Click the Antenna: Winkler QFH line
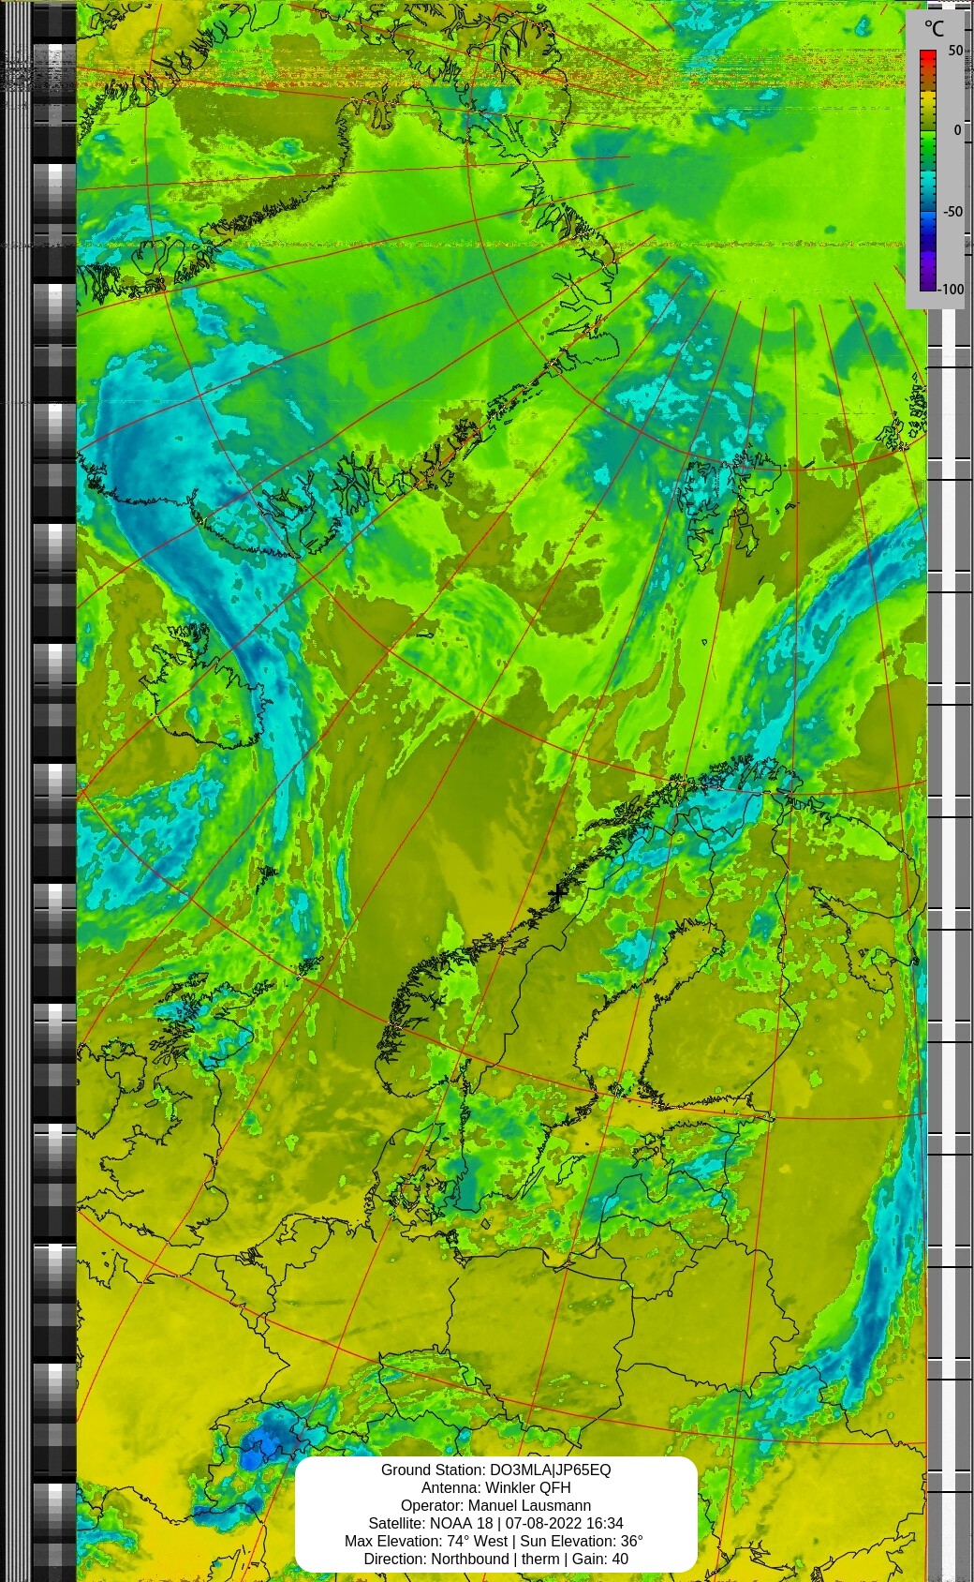 pos(495,1487)
